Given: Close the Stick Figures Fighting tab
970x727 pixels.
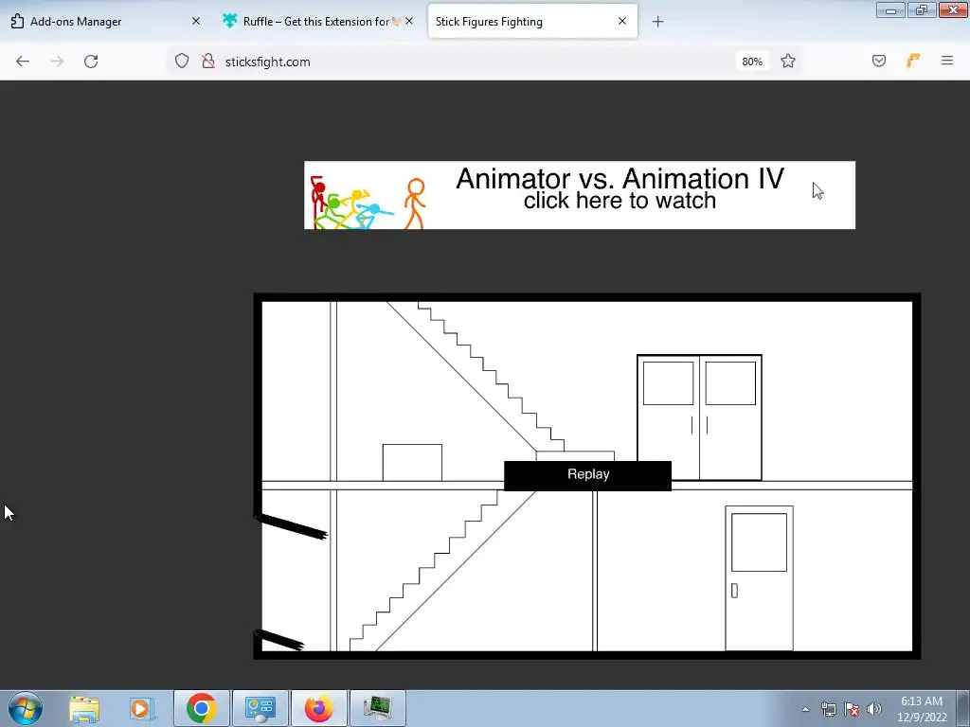Looking at the screenshot, I should pyautogui.click(x=621, y=21).
